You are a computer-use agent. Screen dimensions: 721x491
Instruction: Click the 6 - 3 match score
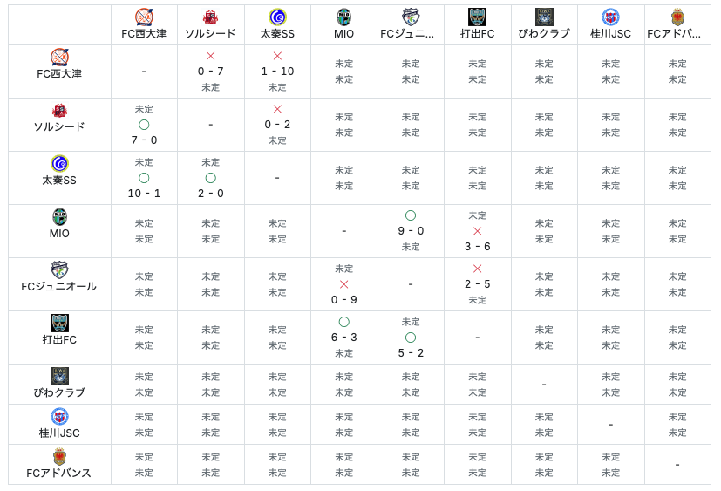coord(343,338)
